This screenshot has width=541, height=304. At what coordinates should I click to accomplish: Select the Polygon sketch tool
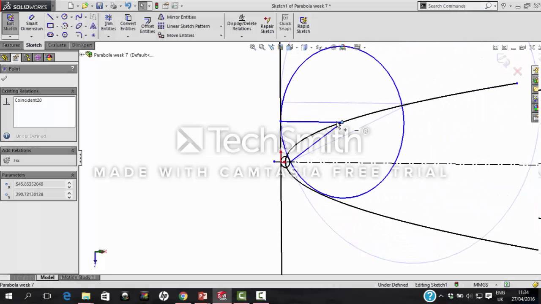click(65, 35)
